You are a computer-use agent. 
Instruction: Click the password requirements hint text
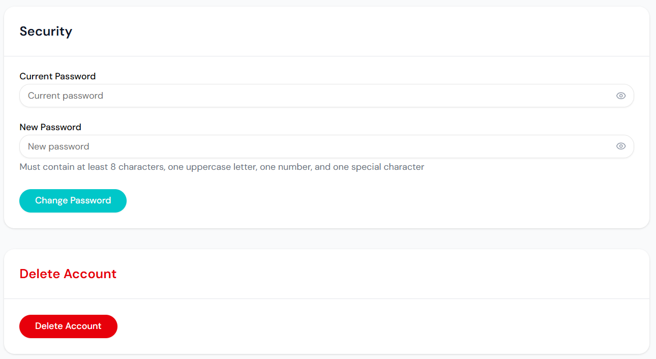[221, 166]
